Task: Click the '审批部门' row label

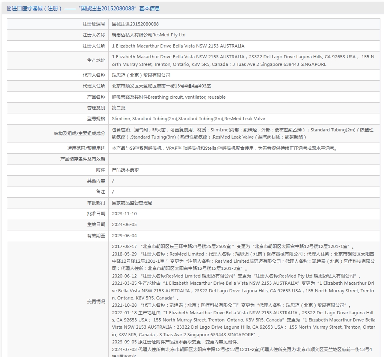Action: (x=96, y=203)
